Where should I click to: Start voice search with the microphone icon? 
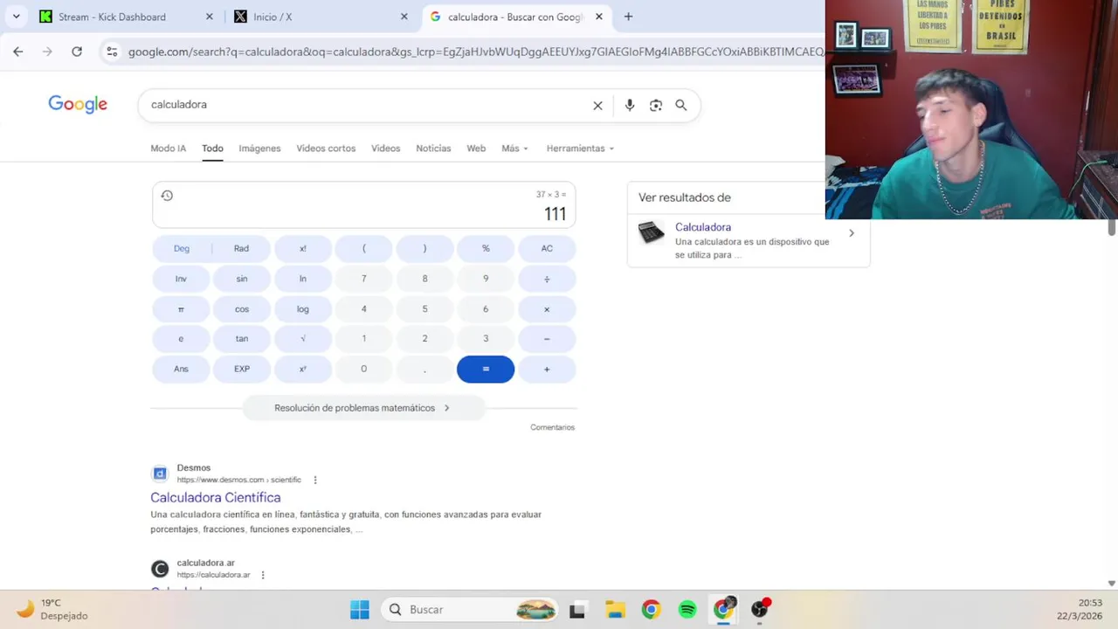pos(630,106)
